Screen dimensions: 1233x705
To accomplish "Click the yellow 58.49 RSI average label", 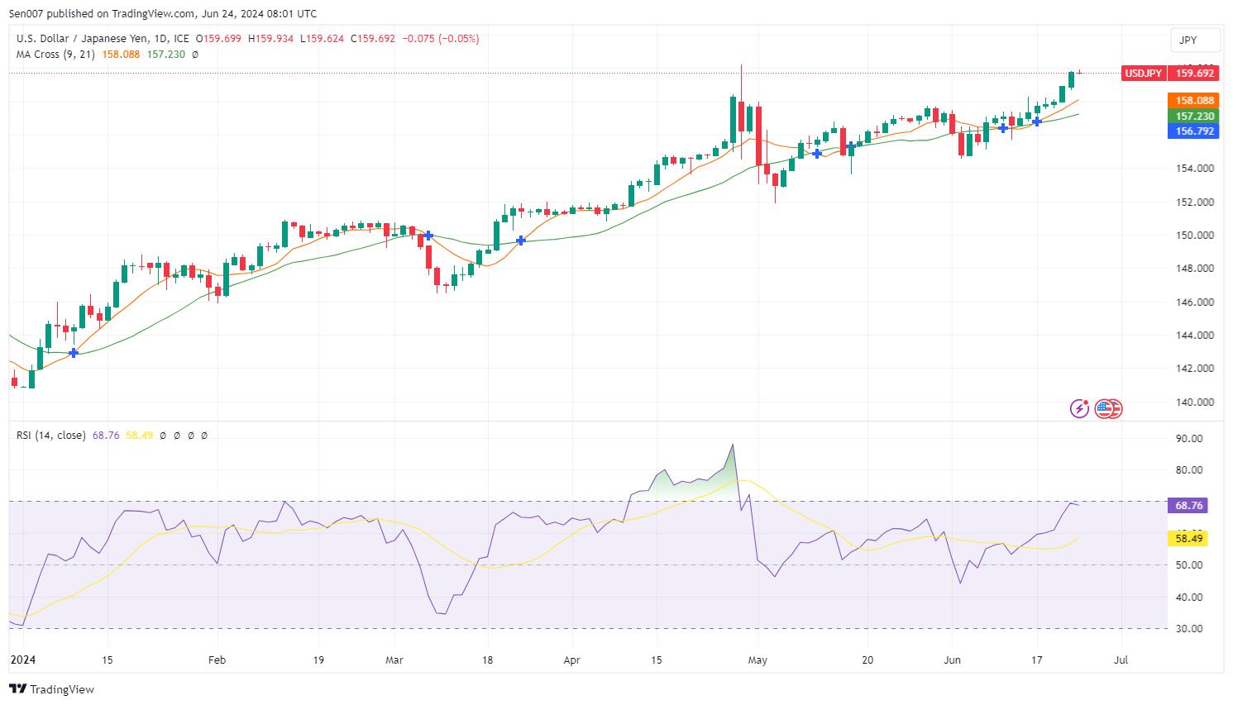I will pyautogui.click(x=1188, y=538).
